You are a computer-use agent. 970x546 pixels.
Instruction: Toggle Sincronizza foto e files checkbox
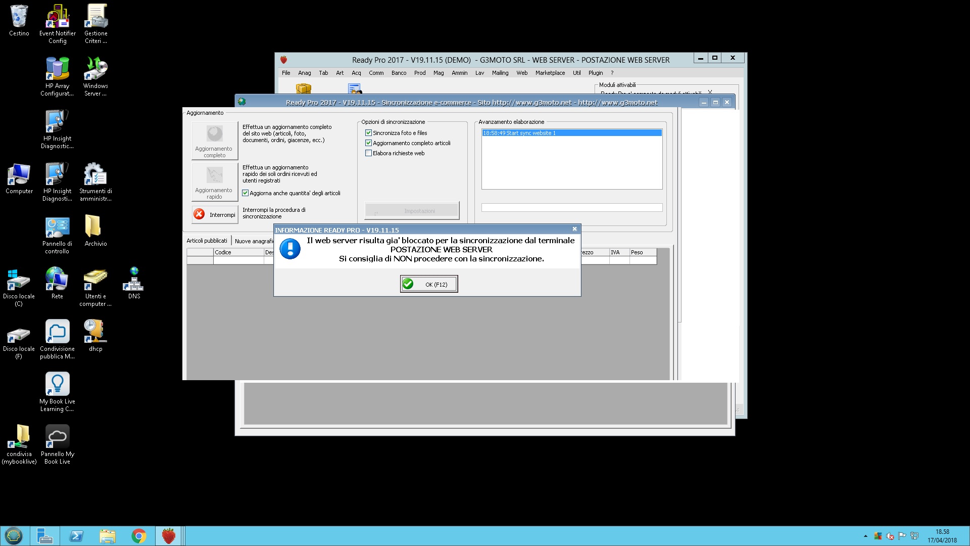point(368,133)
